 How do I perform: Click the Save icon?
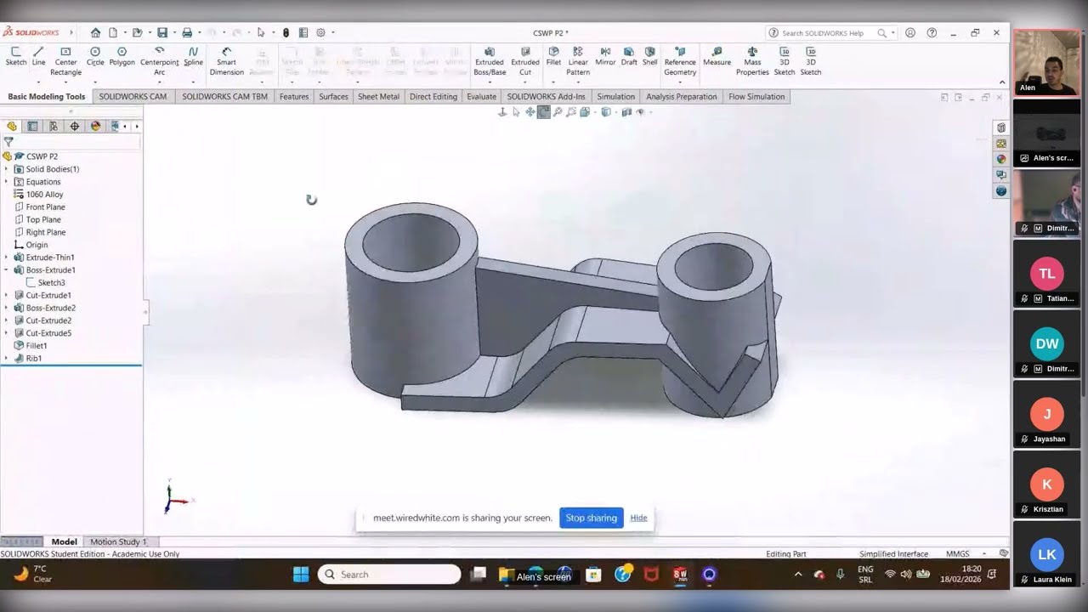[x=161, y=33]
